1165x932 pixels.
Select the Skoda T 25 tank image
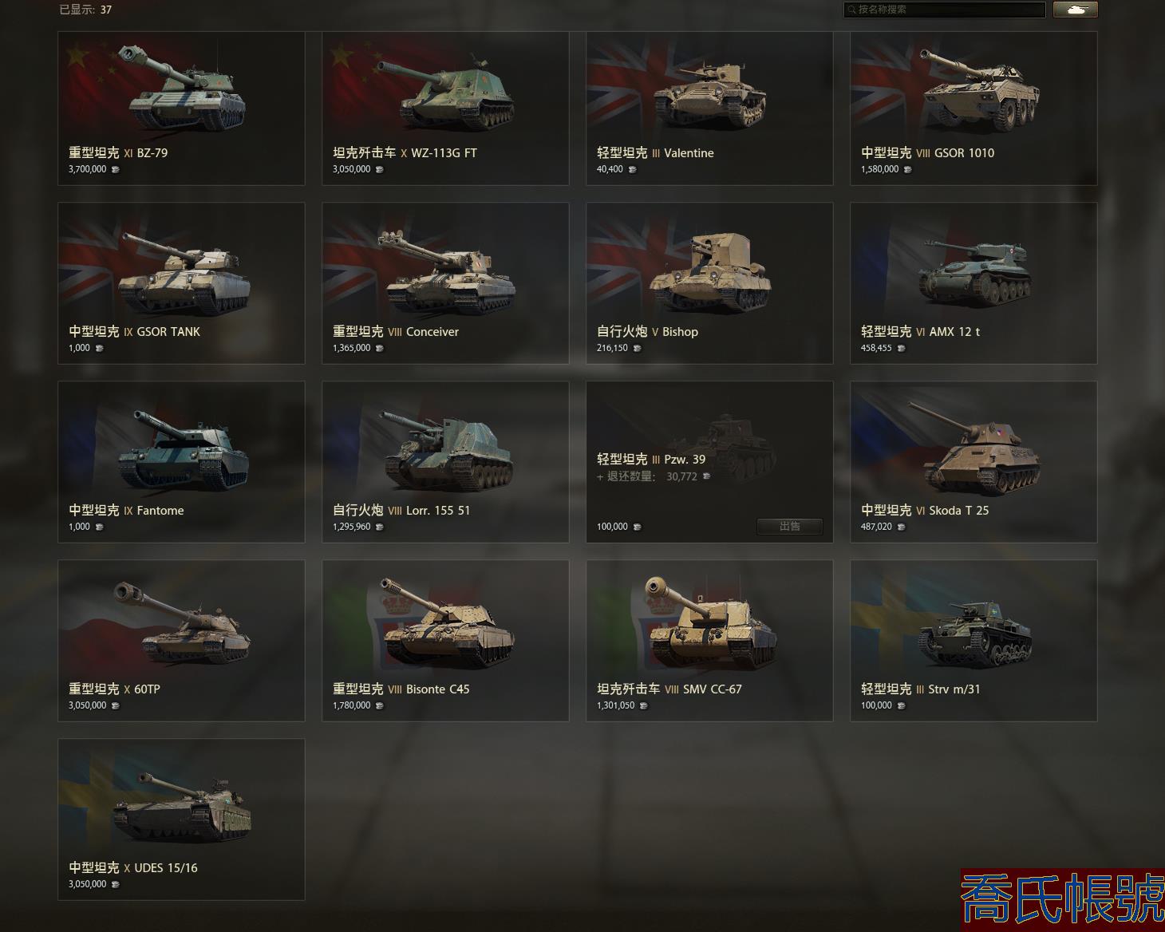click(975, 448)
